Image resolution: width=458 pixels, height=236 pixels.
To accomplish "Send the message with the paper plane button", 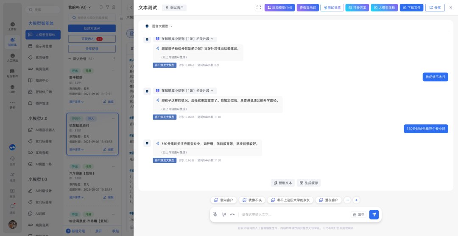I will point(374,214).
